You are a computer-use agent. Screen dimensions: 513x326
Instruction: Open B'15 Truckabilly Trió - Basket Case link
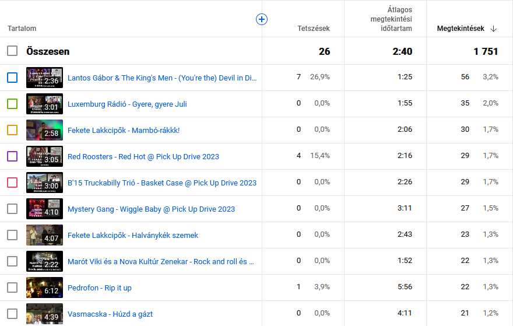(x=161, y=183)
